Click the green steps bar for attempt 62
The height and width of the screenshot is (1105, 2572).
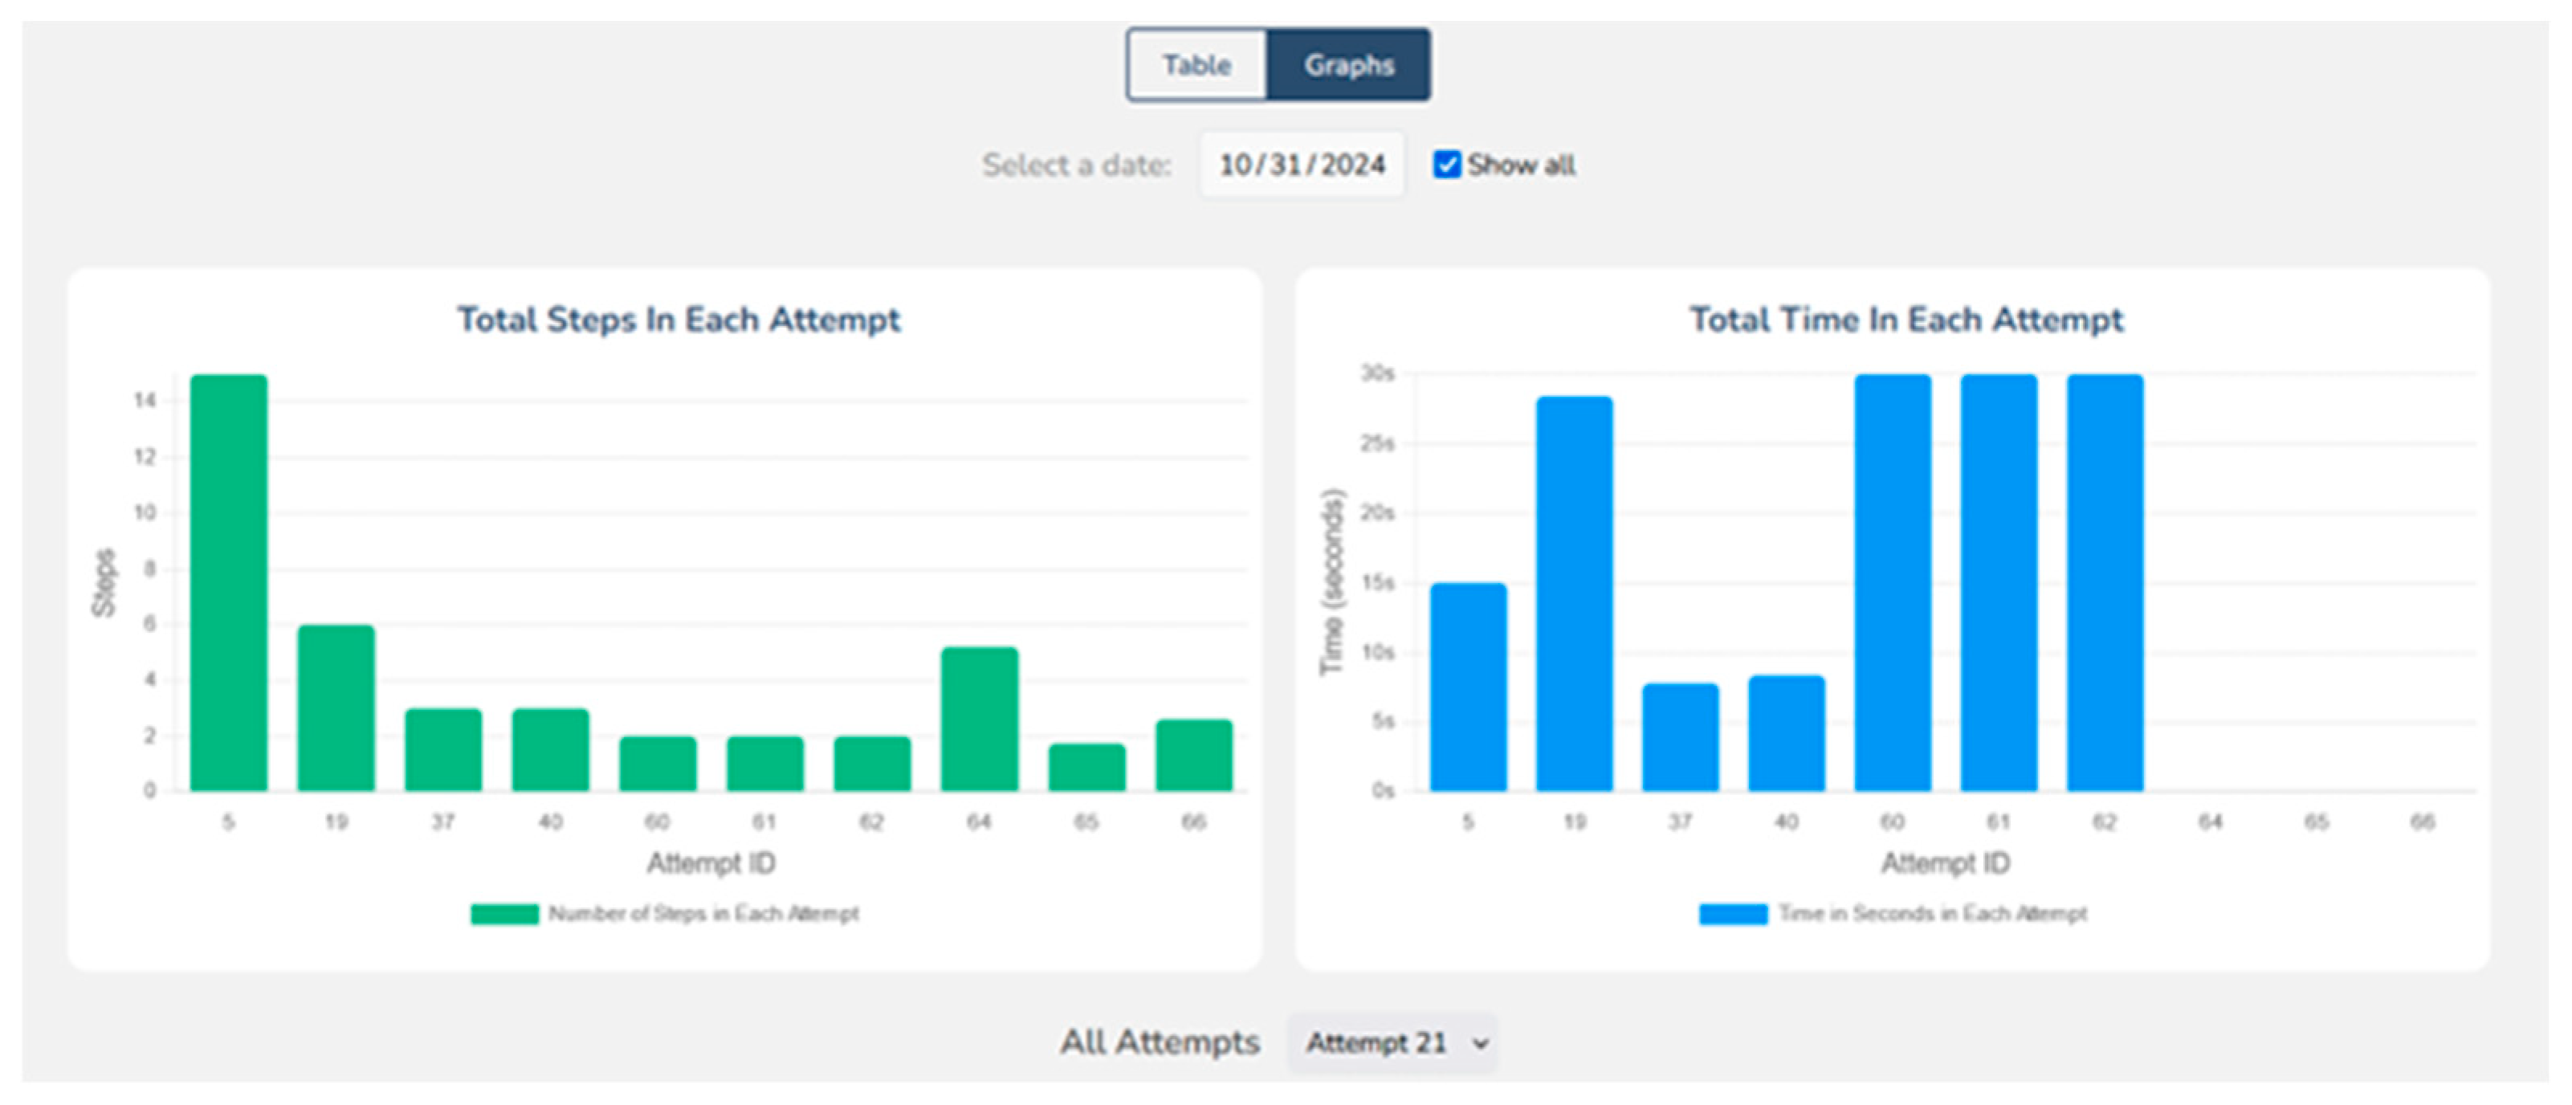873,764
